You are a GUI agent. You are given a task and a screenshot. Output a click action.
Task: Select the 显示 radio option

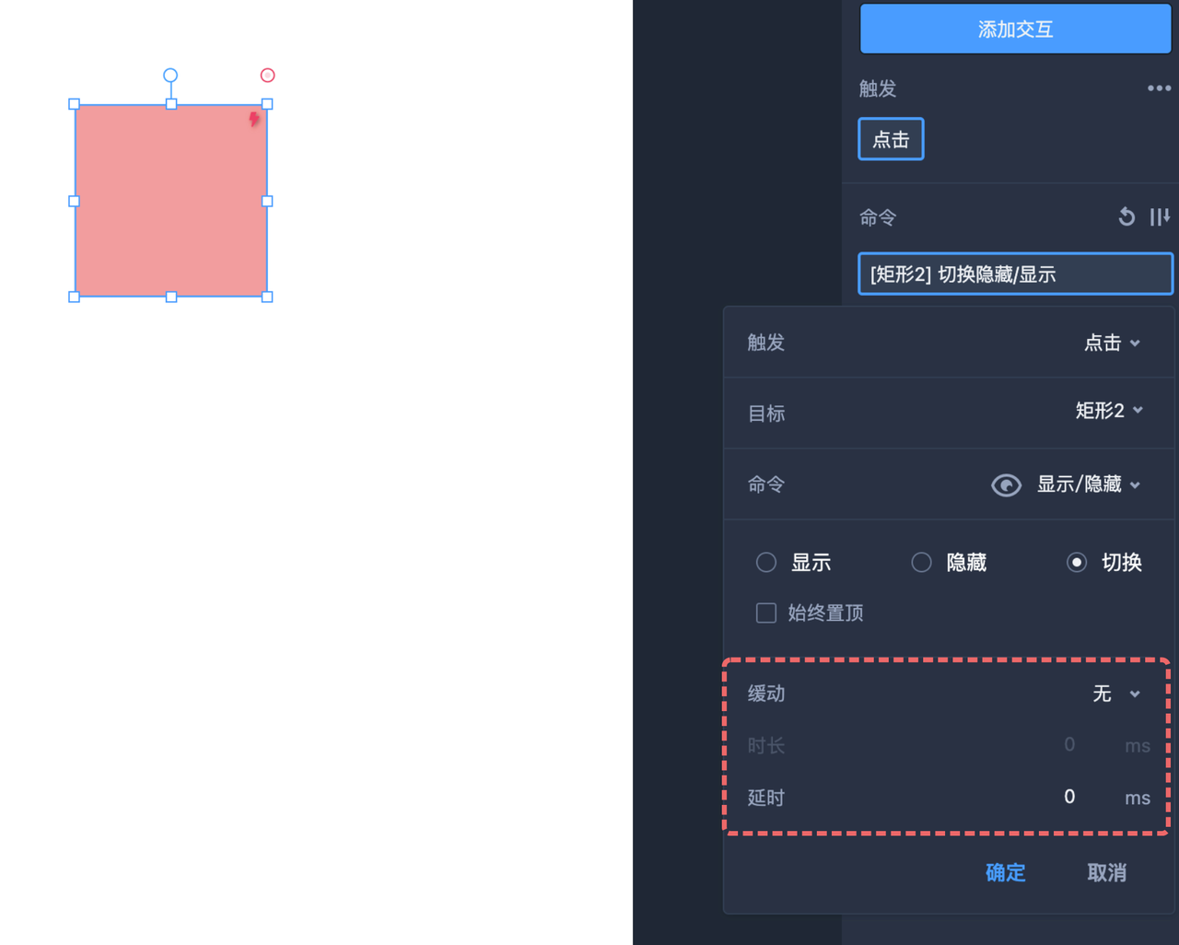pos(766,563)
